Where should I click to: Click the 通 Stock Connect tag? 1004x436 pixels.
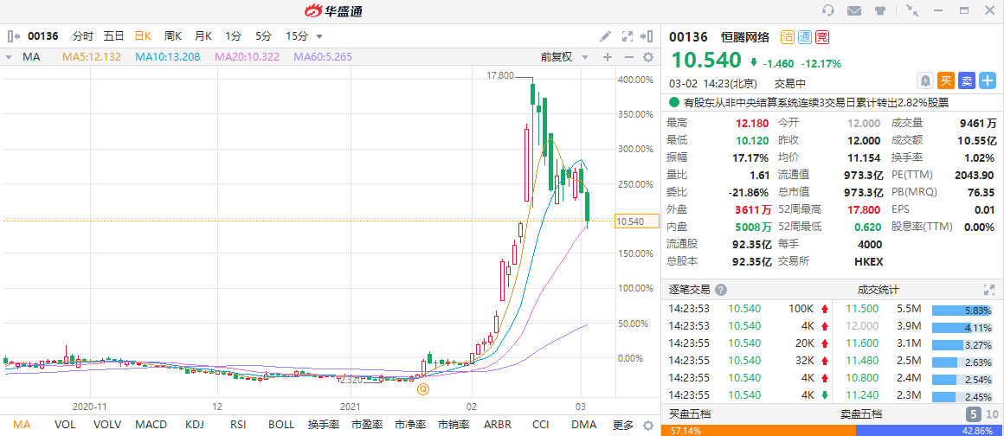coord(805,36)
